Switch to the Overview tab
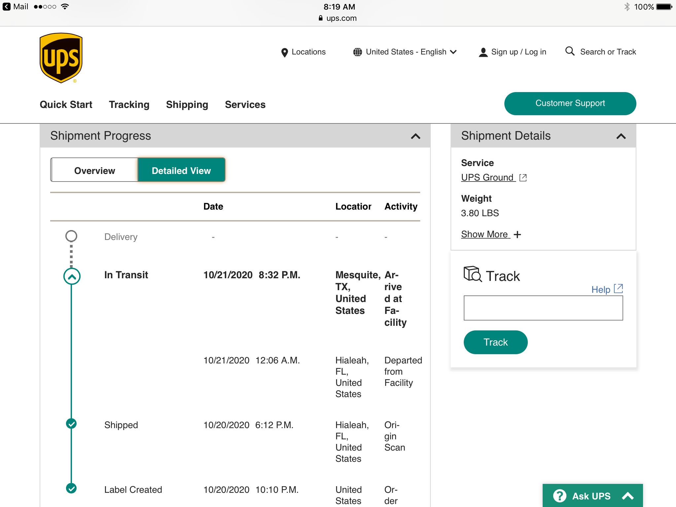The image size is (676, 507). 94,170
